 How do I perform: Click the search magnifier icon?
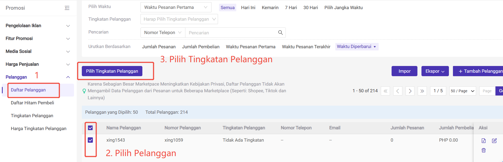(x=280, y=32)
